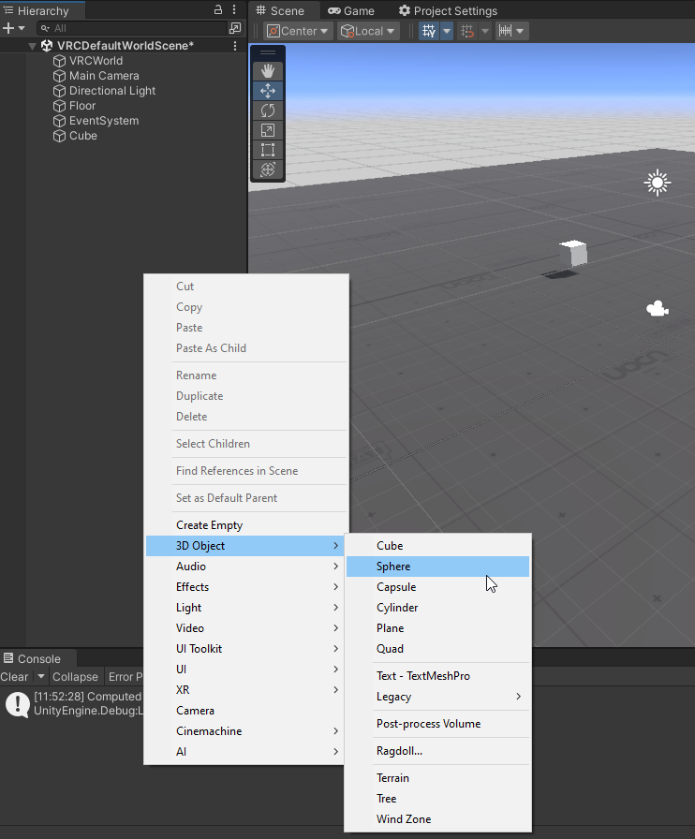This screenshot has height=839, width=695.
Task: Select Main Camera in Hierarchy
Action: click(104, 76)
